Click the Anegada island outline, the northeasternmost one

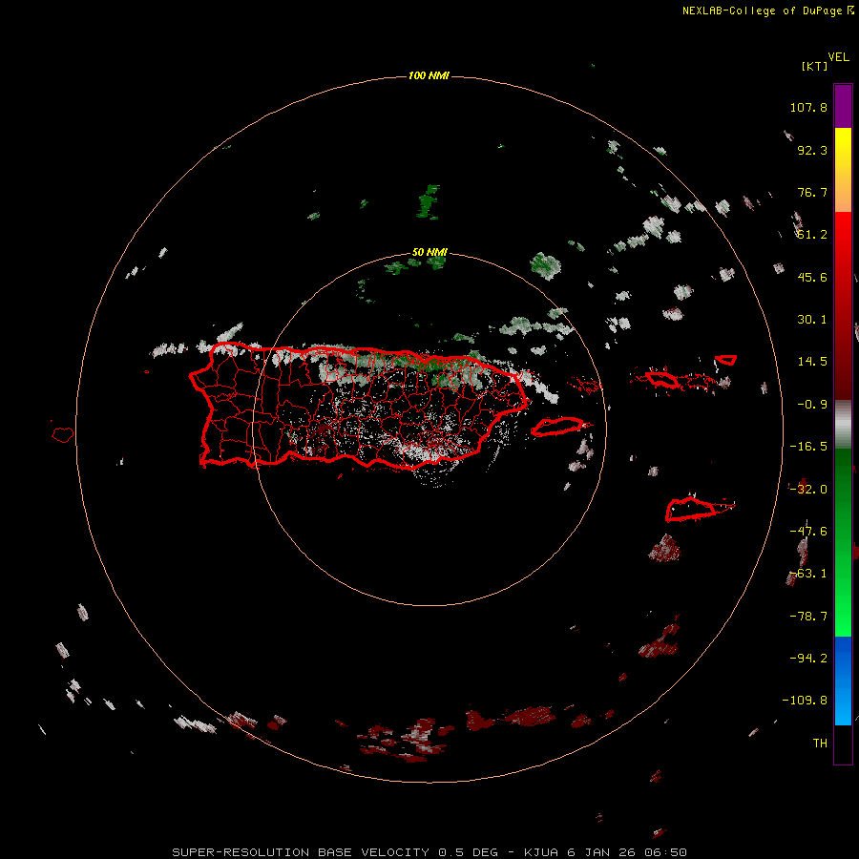pos(726,360)
